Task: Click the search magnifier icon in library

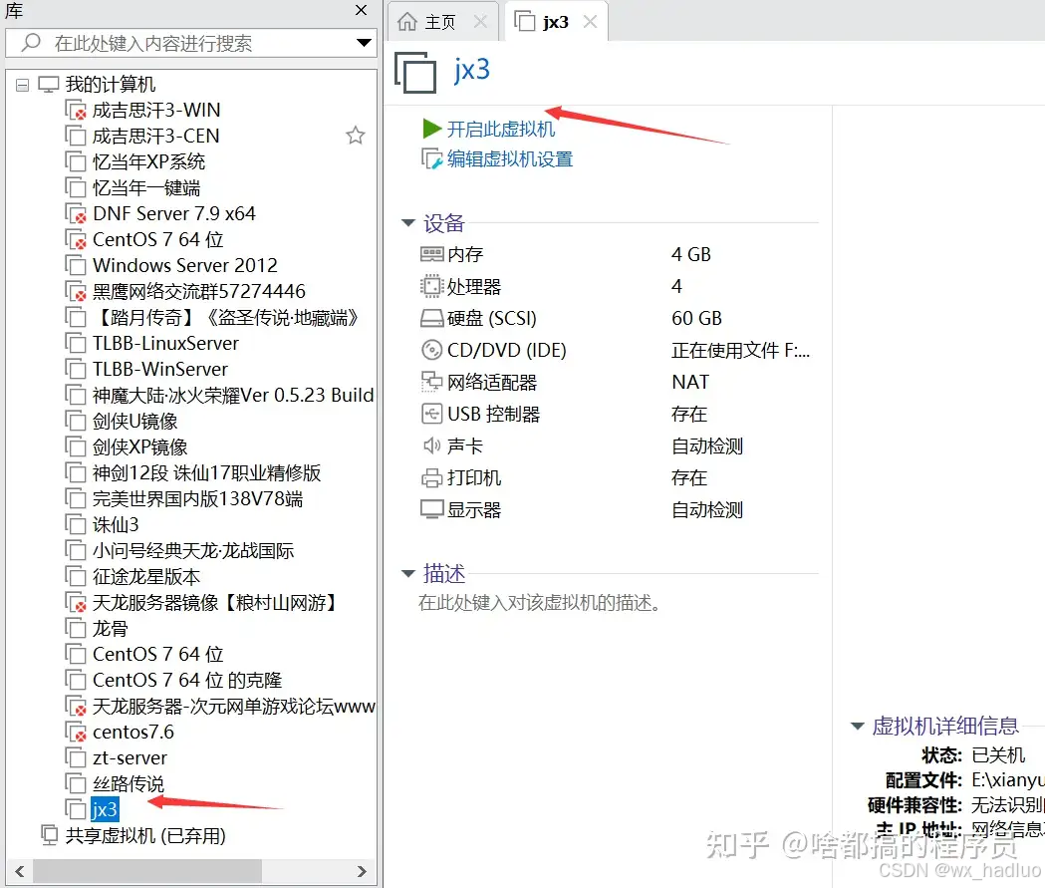Action: coord(31,43)
